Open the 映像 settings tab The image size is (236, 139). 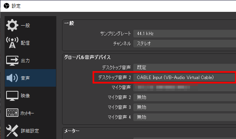click(x=30, y=95)
